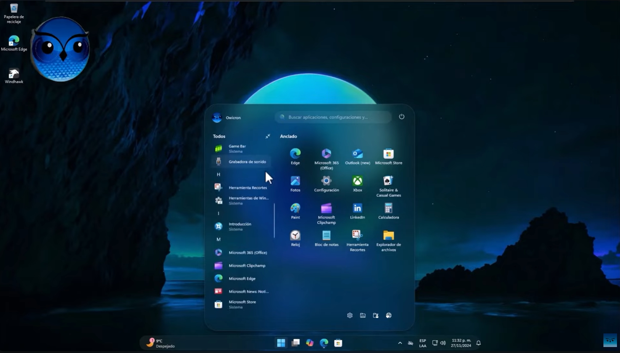Select the Windhawk desktop shortcut
The height and width of the screenshot is (353, 620).
14,76
